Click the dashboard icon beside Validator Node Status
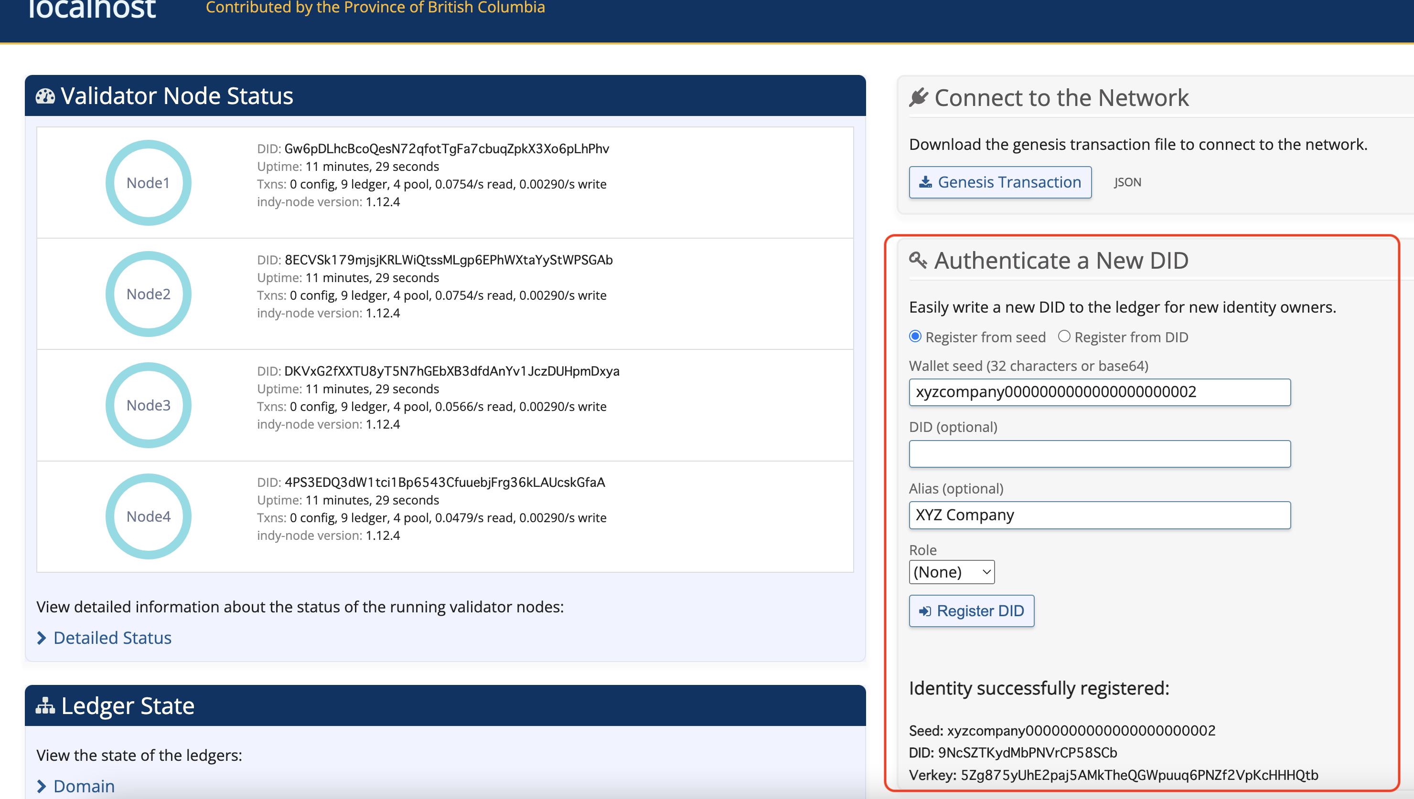 click(x=45, y=96)
